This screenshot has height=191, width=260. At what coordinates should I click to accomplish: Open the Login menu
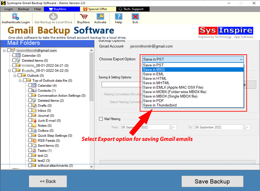pyautogui.click(x=8, y=9)
